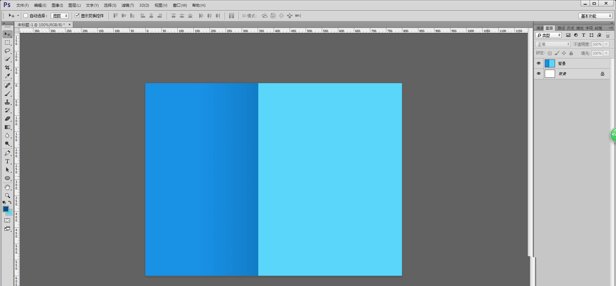Select the Brush tool

[x=7, y=94]
